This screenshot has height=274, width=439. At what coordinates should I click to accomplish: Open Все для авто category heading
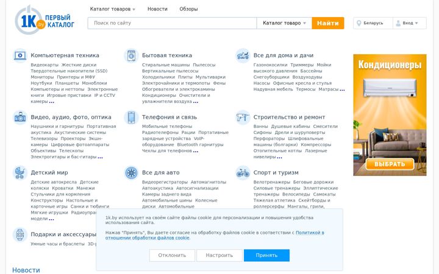click(161, 172)
